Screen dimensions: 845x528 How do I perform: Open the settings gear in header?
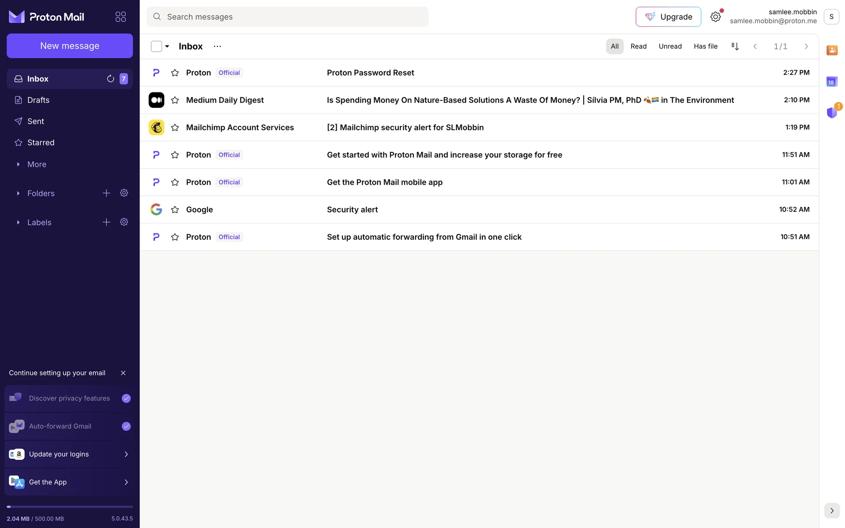pos(716,17)
